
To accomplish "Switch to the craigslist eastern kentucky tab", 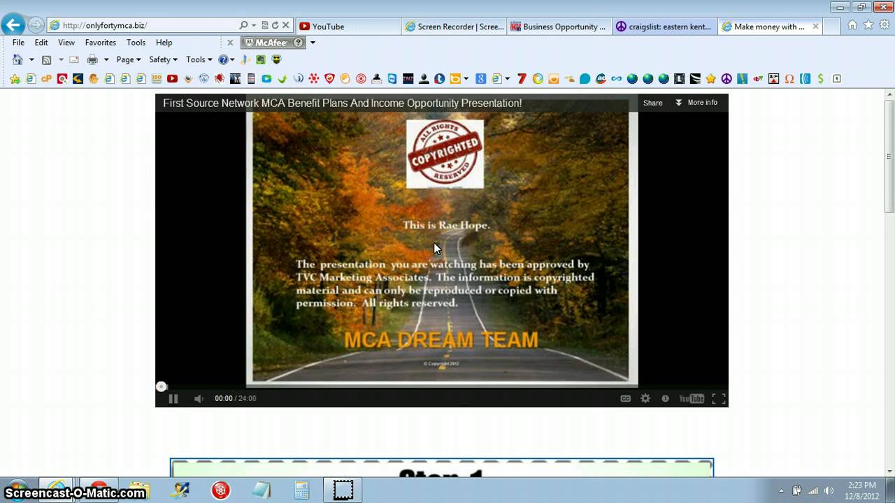I will coord(664,27).
